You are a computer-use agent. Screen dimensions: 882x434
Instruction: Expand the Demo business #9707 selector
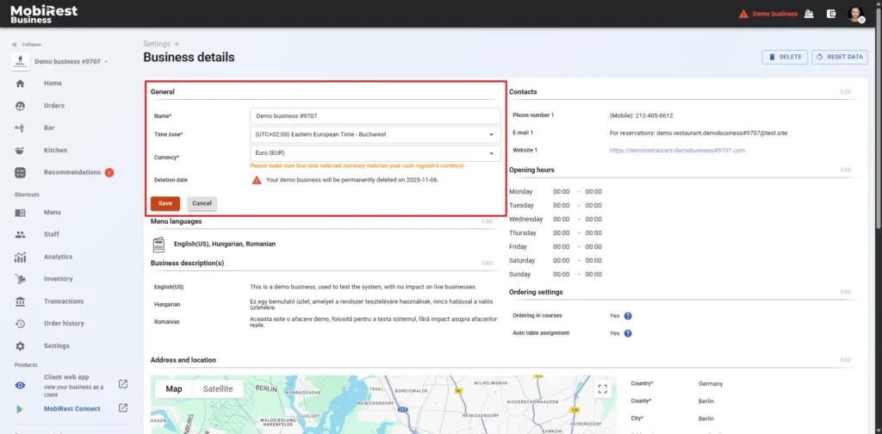[69, 62]
